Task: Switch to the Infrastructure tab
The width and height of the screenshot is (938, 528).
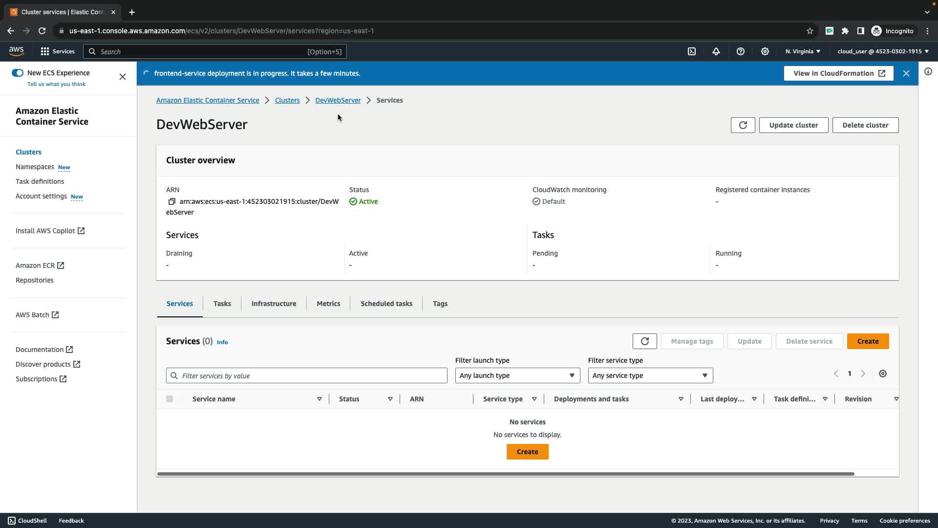Action: (274, 304)
